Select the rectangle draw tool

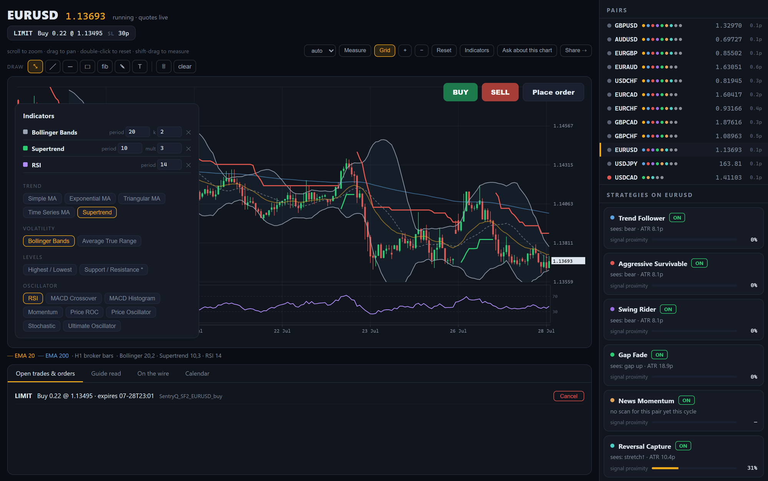88,66
